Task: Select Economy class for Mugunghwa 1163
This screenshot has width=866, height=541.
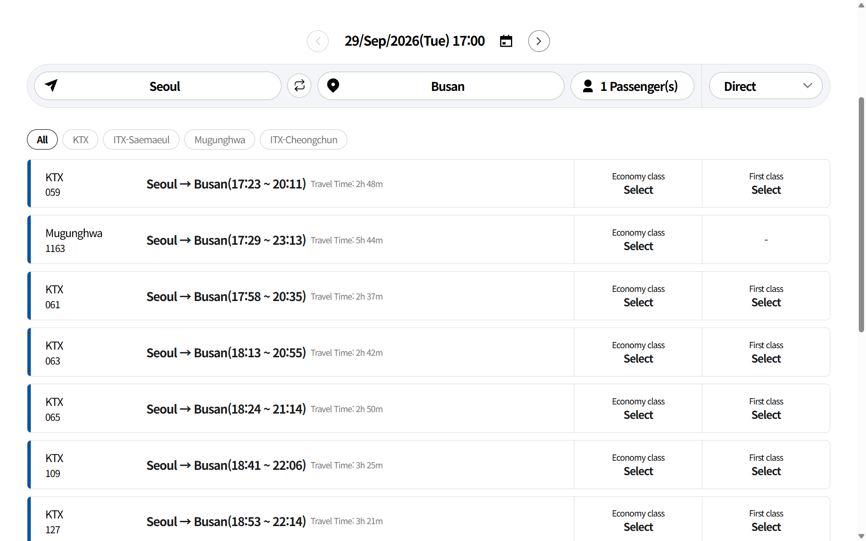Action: 638,240
